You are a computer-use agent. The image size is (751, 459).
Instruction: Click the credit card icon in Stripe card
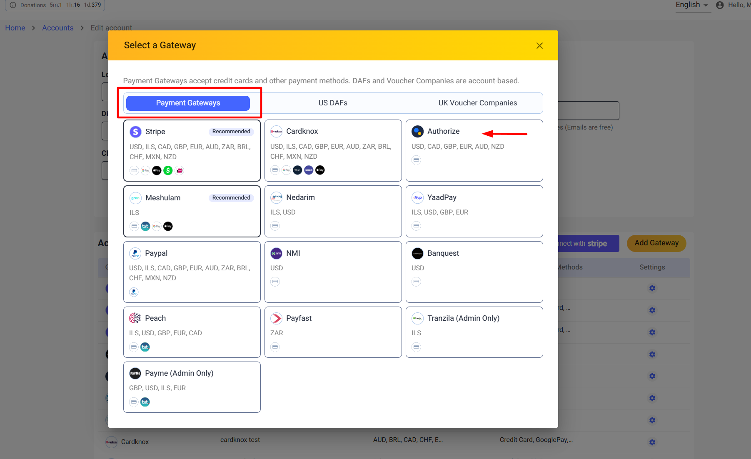coord(134,170)
